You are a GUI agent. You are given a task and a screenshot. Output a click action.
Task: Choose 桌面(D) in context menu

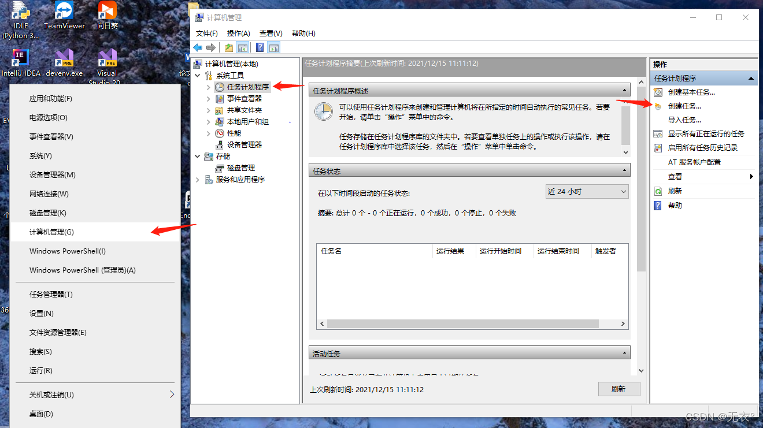tap(95, 414)
